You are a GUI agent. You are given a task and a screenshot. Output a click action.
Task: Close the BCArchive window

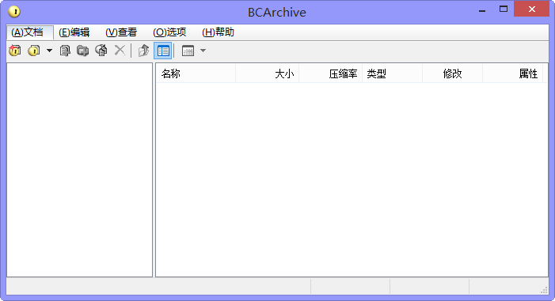tap(531, 9)
